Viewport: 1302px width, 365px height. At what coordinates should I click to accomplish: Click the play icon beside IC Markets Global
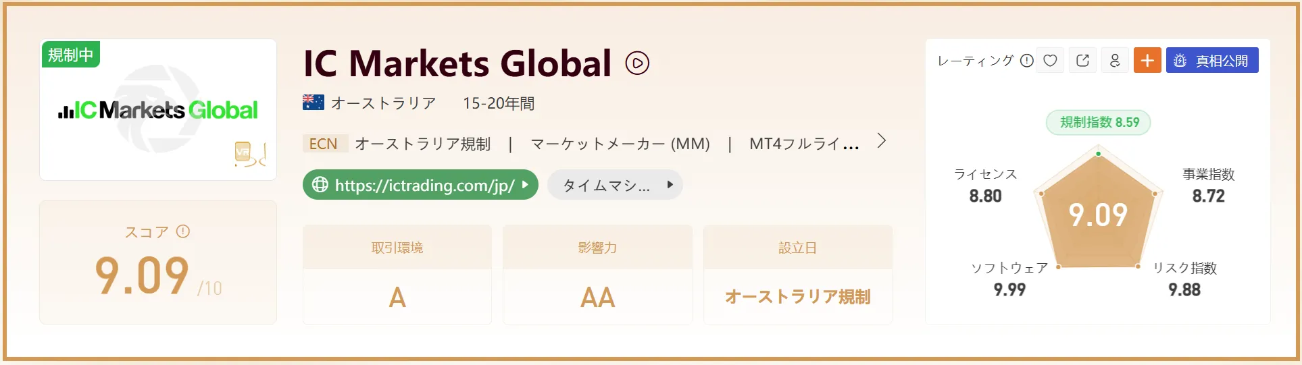pyautogui.click(x=637, y=63)
